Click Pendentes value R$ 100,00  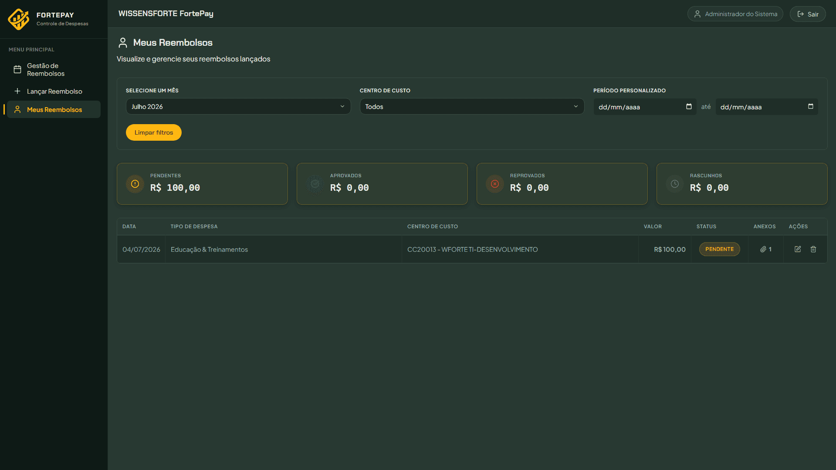175,188
